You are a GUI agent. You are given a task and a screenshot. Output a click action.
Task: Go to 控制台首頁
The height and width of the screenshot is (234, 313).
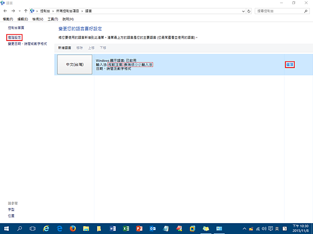point(16,28)
